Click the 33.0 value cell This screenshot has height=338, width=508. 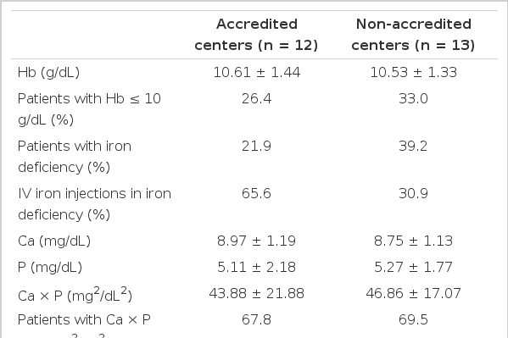pos(413,98)
